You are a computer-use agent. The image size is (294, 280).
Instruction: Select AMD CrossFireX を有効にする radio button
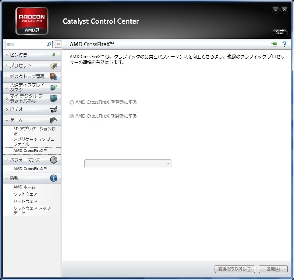coord(72,102)
